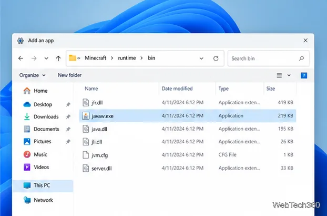The width and height of the screenshot is (327, 216).
Task: Select the jfr.dll file
Action: click(188, 103)
